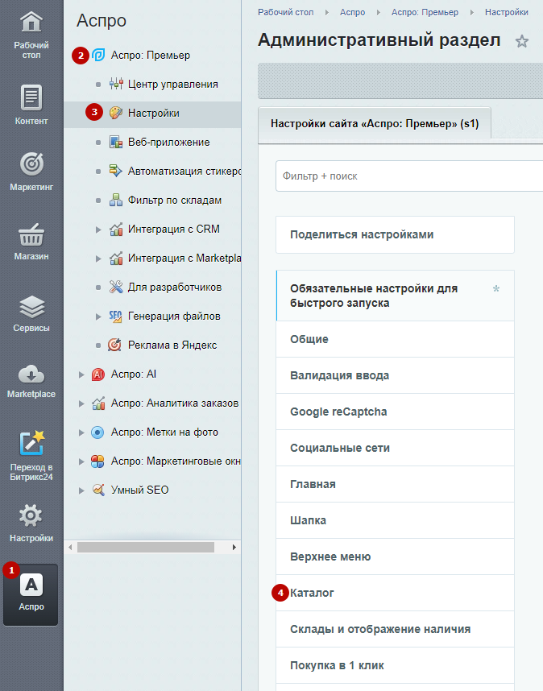This screenshot has width=543, height=691.
Task: Expand the Аспро: Метки на фото node
Action: pyautogui.click(x=81, y=432)
